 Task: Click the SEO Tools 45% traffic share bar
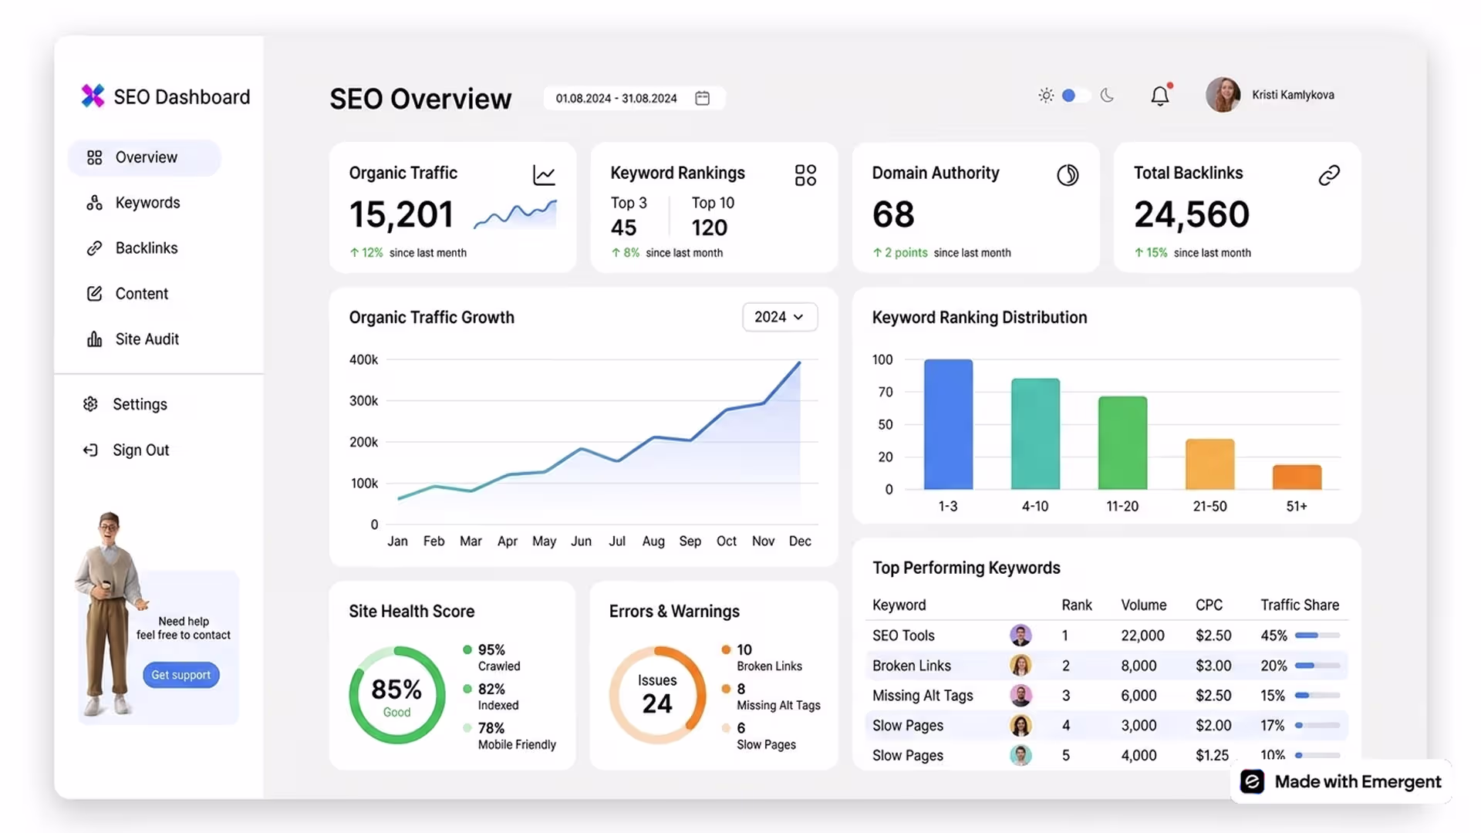click(1317, 636)
